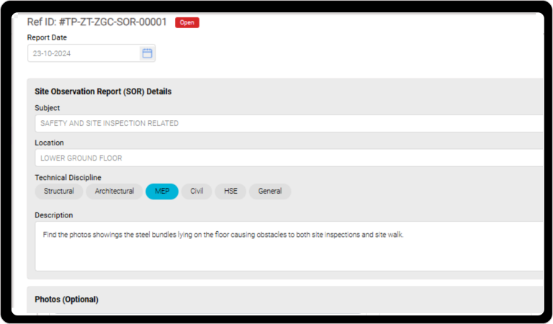Focus the Location field with Lower Ground Floor
The height and width of the screenshot is (324, 553).
pos(288,158)
